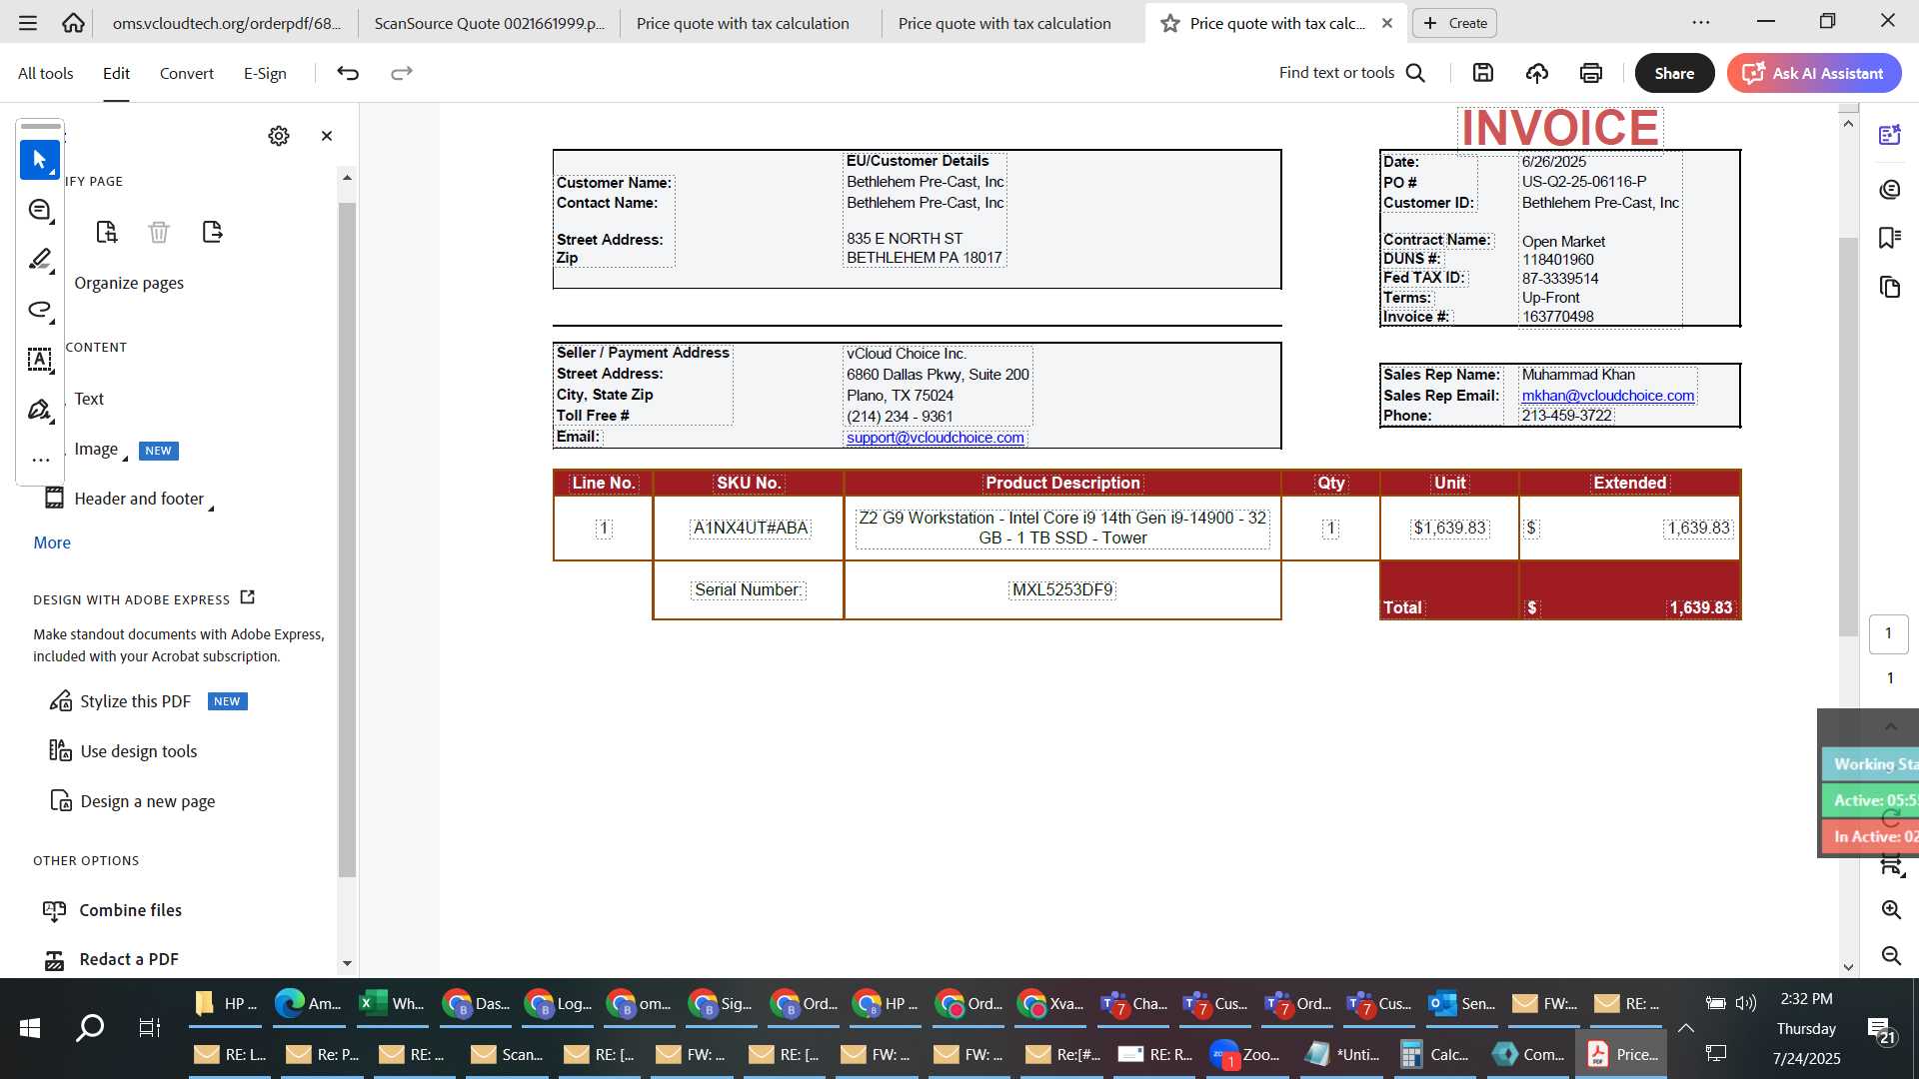Viewport: 1919px width, 1079px height.
Task: Click the Share button
Action: [x=1674, y=73]
